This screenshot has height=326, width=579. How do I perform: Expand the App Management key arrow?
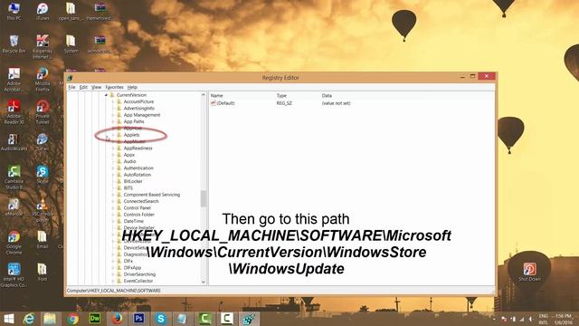pyautogui.click(x=113, y=115)
